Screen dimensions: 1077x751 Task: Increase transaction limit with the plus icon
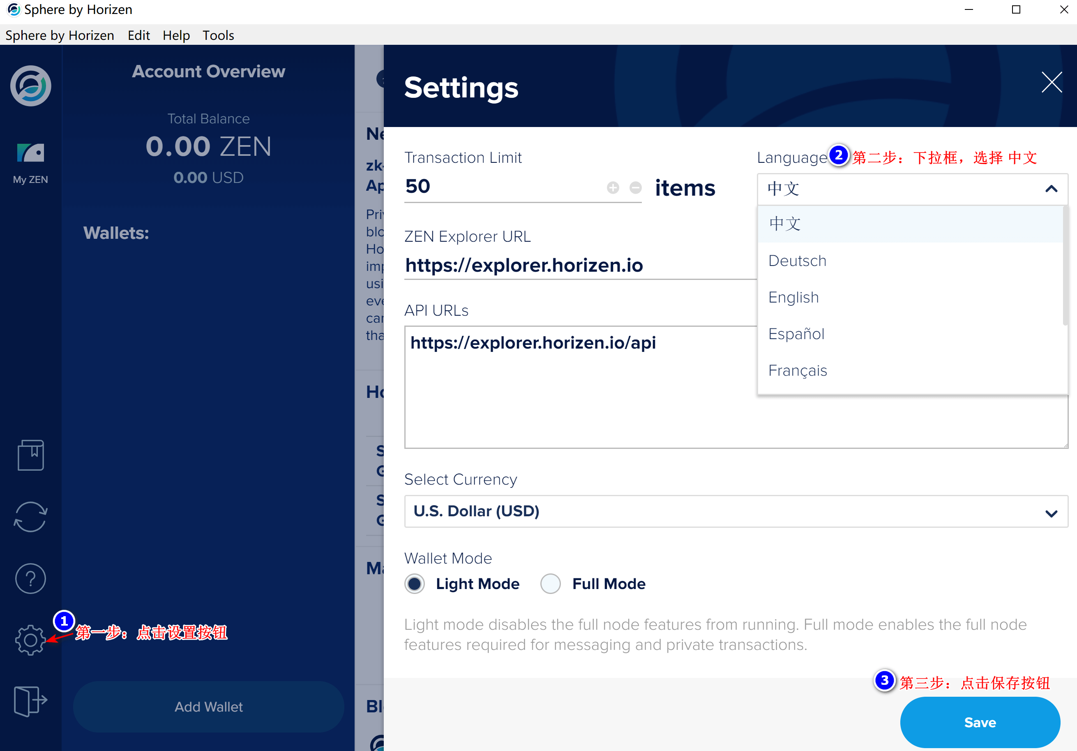click(x=613, y=188)
